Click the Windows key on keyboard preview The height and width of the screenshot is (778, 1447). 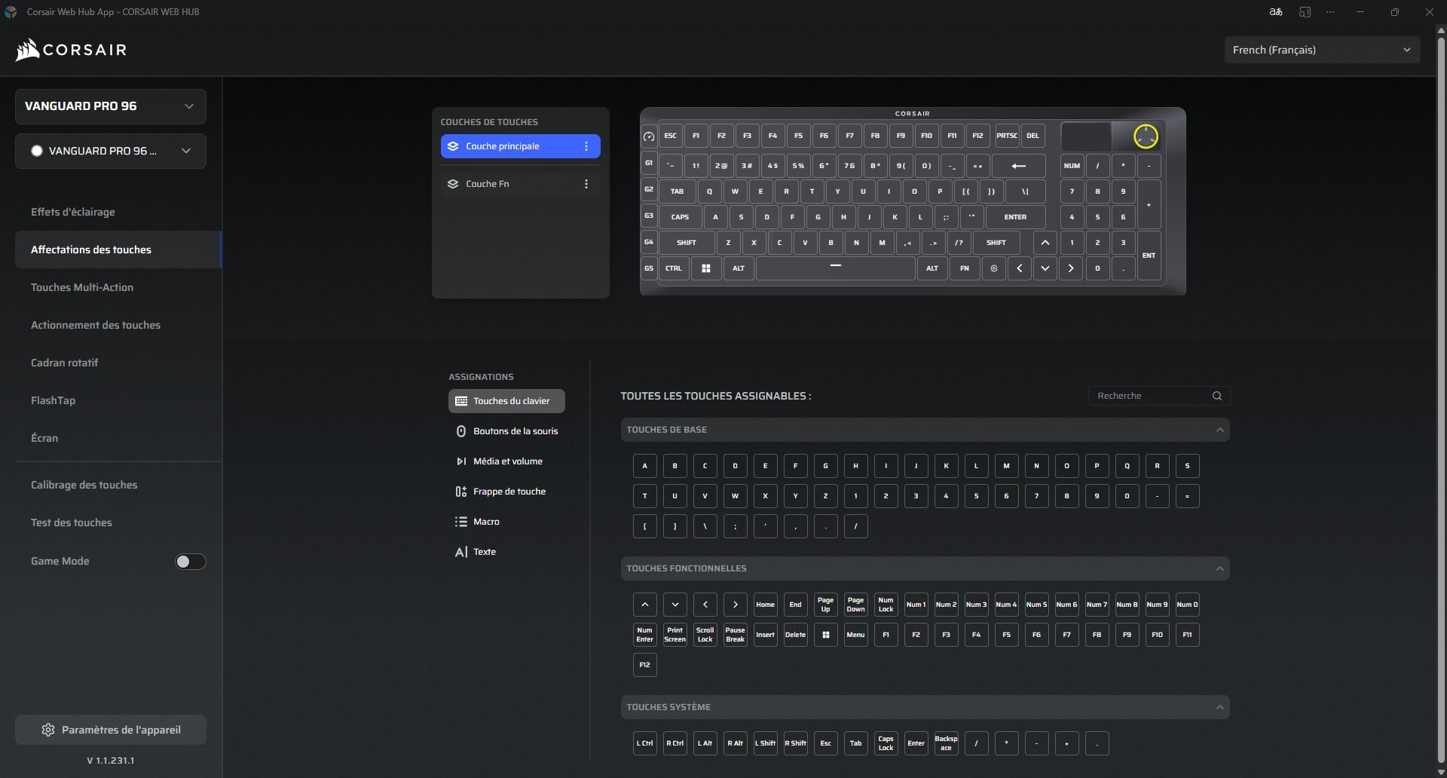705,268
